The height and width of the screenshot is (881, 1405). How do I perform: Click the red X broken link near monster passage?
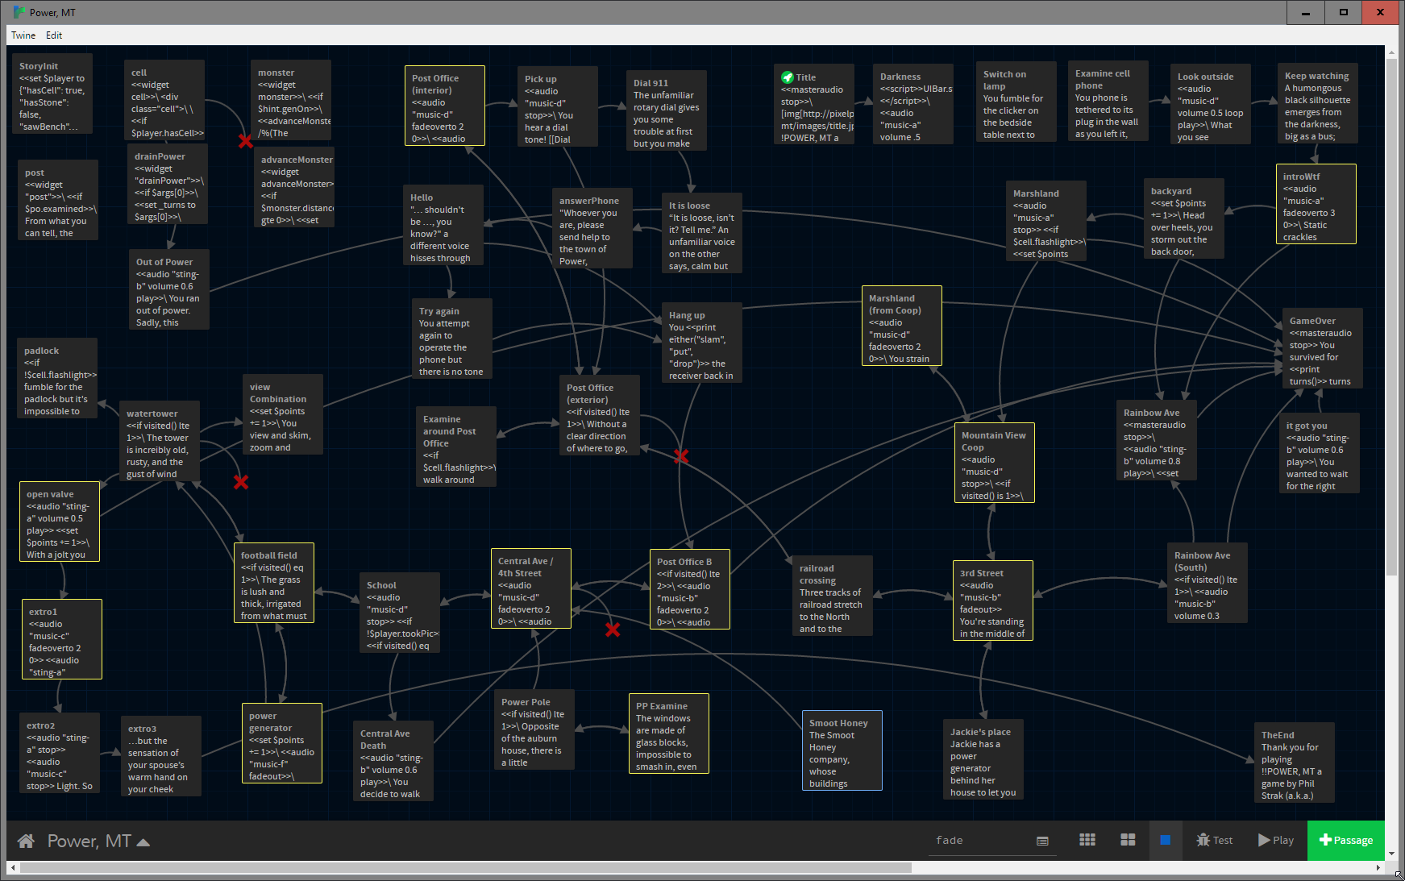(x=246, y=141)
